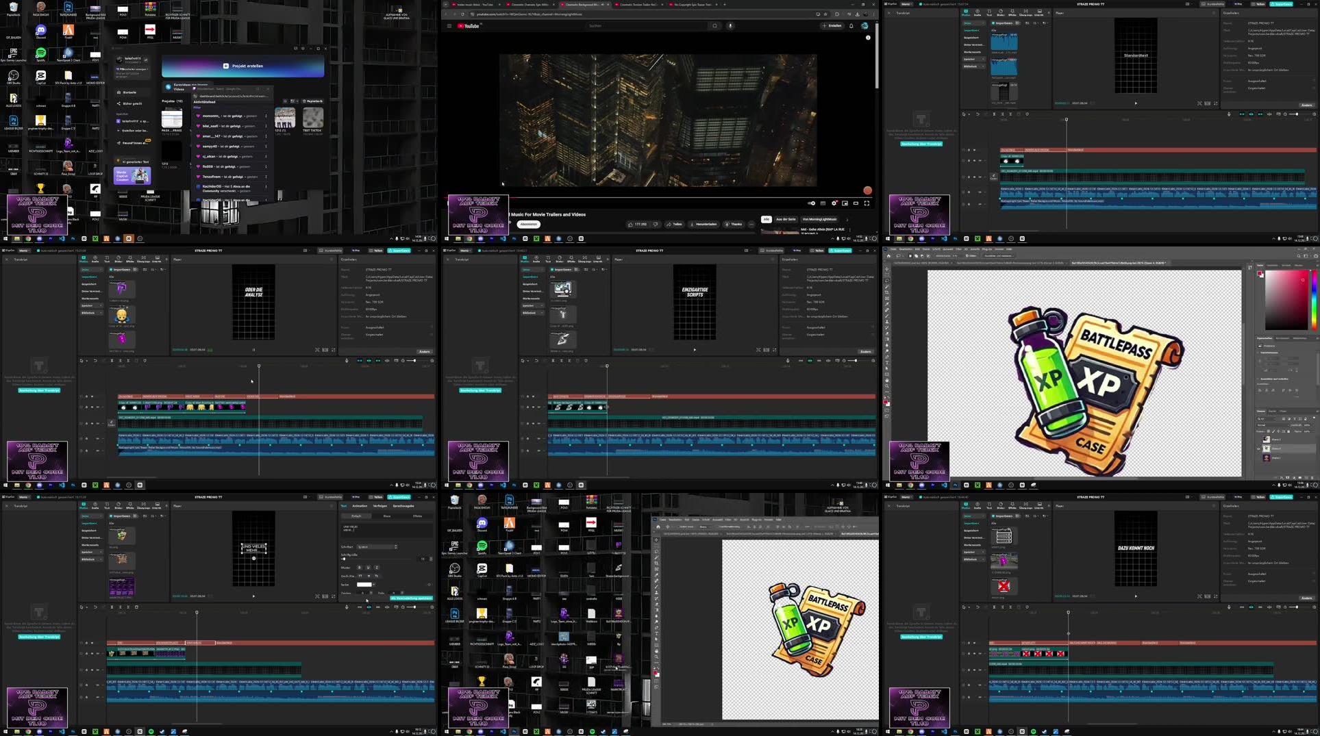Open YouTube guide hamburger menu

(x=449, y=26)
